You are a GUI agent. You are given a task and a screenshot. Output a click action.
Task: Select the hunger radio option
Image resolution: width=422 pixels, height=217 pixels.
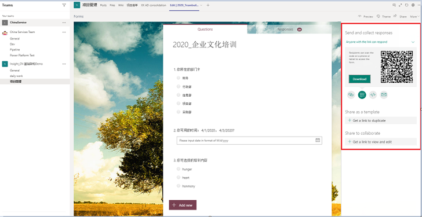179,169
